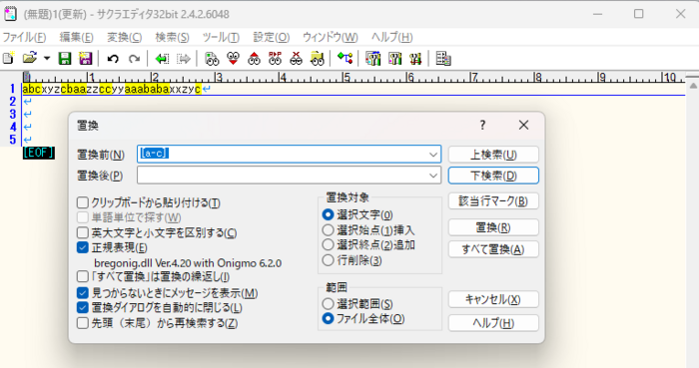The width and height of the screenshot is (699, 368).
Task: Uncheck 置換ダイアログを自動的に閉じる(L)
Action: click(83, 307)
